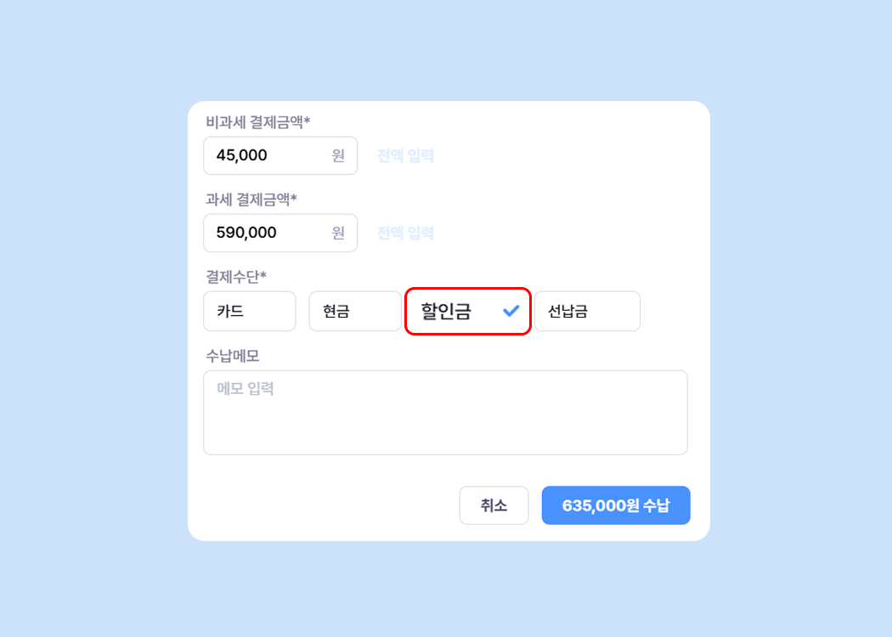Submit with the 635,000원 수납 button
892x637 pixels.
pyautogui.click(x=616, y=505)
